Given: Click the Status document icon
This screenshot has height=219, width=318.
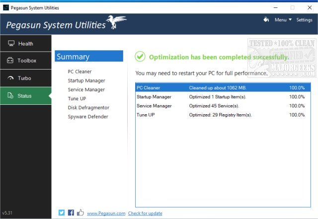Looking at the screenshot, I should tap(10, 95).
